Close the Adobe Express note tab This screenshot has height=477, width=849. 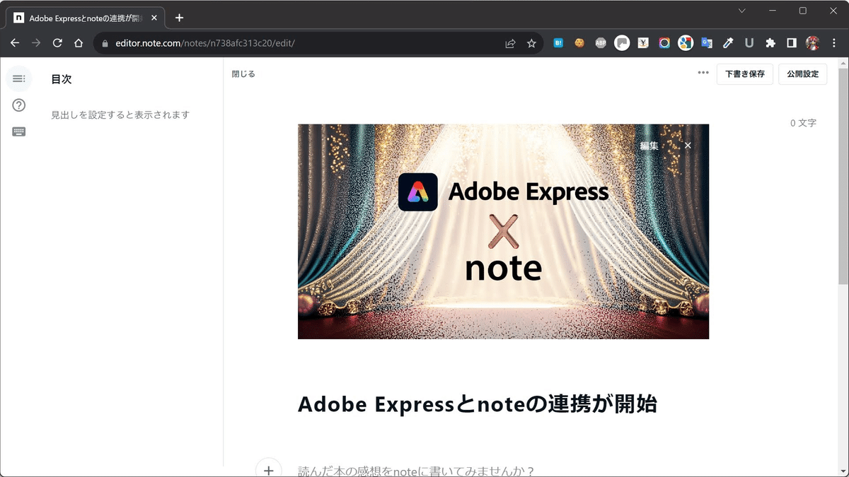click(154, 18)
